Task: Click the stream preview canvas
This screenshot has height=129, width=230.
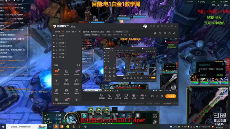Action: pos(130,64)
